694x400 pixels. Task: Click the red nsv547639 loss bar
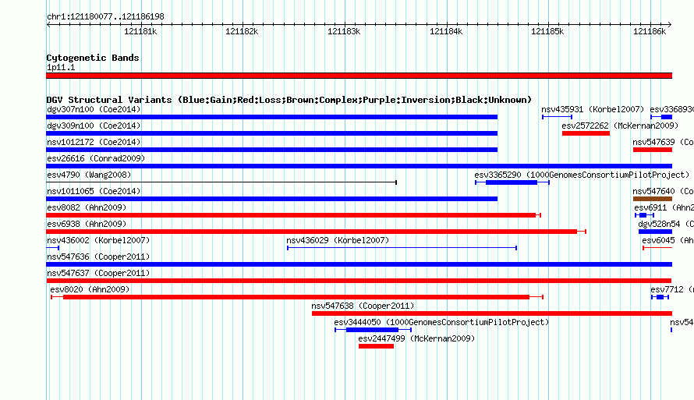[653, 150]
